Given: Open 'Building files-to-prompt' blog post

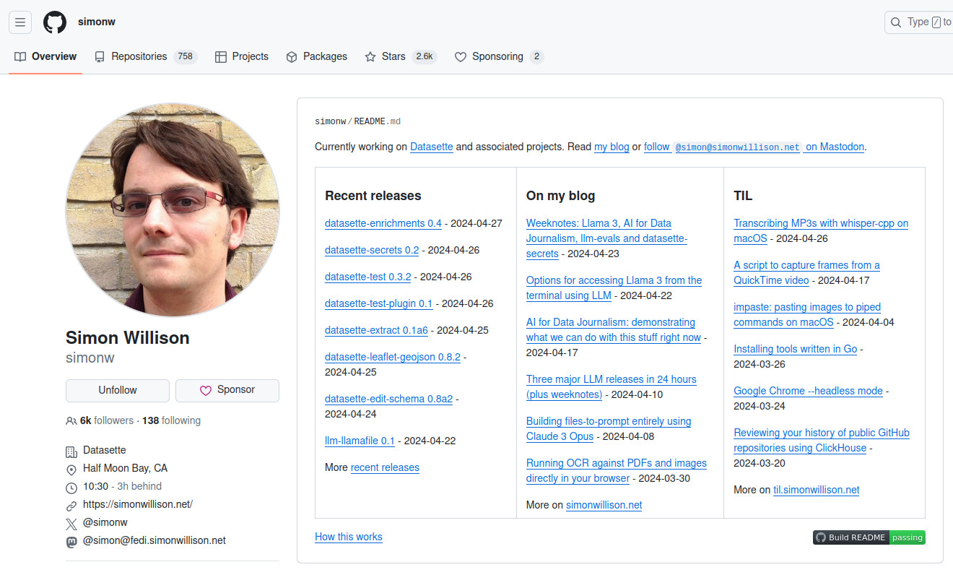Looking at the screenshot, I should click(x=609, y=428).
